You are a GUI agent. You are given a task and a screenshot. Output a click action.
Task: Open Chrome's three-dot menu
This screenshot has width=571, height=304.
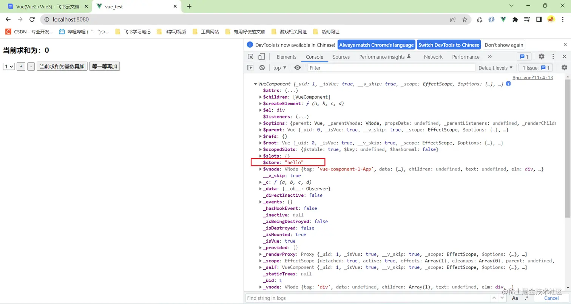563,20
